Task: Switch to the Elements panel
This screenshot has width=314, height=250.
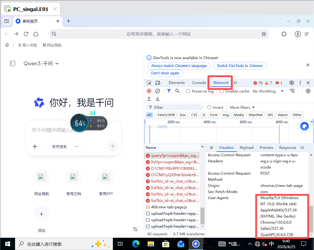Action: [177, 83]
